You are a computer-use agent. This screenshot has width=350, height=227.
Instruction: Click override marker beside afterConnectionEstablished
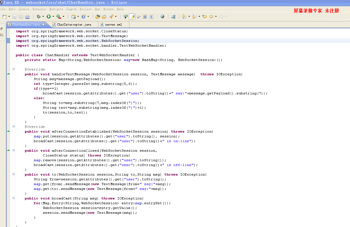click(x=8, y=131)
